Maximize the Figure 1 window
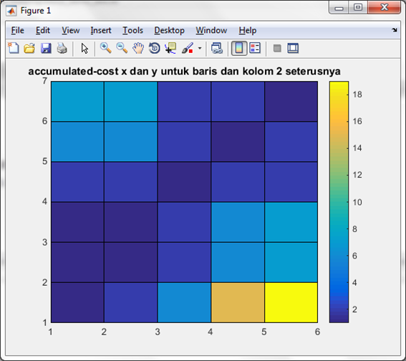Image resolution: width=406 pixels, height=361 pixels. pyautogui.click(x=358, y=7)
